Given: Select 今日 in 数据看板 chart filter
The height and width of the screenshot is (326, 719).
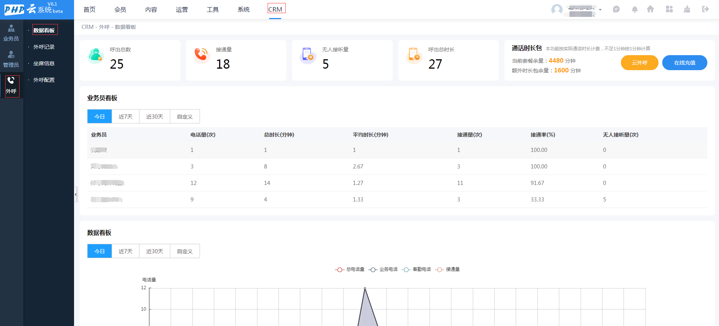Looking at the screenshot, I should (100, 251).
